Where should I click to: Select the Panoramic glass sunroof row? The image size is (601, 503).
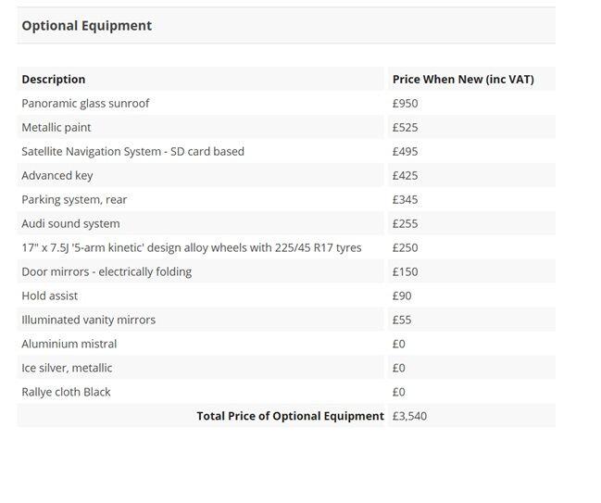click(85, 104)
